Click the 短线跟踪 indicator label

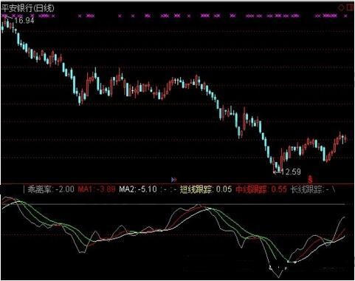[x=196, y=189]
